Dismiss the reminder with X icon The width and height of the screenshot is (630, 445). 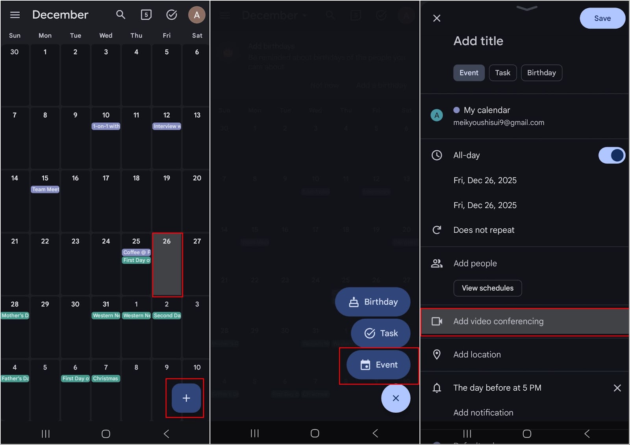(617, 388)
